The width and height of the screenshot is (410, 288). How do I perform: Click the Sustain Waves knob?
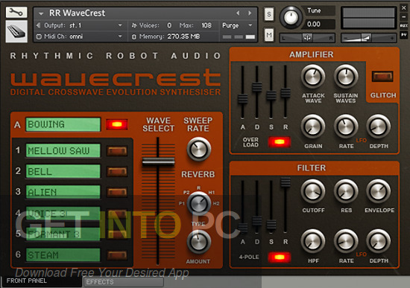[x=346, y=77]
